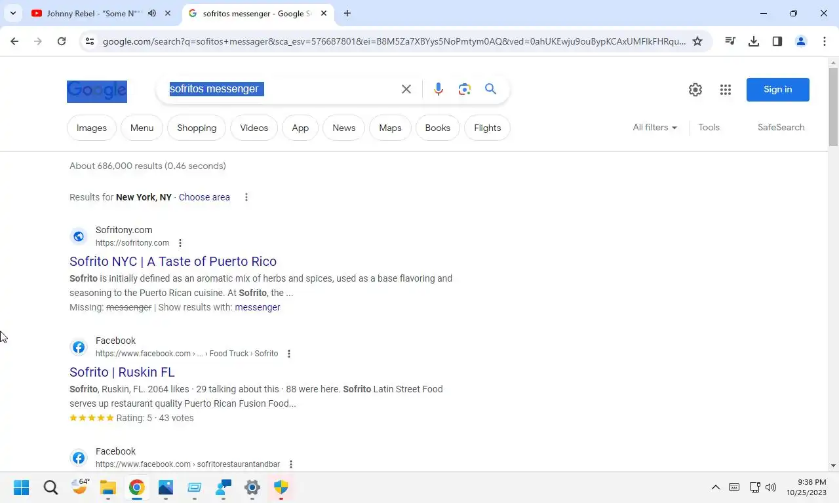Viewport: 839px width, 503px height.
Task: Click the Choose area link
Action: click(205, 197)
